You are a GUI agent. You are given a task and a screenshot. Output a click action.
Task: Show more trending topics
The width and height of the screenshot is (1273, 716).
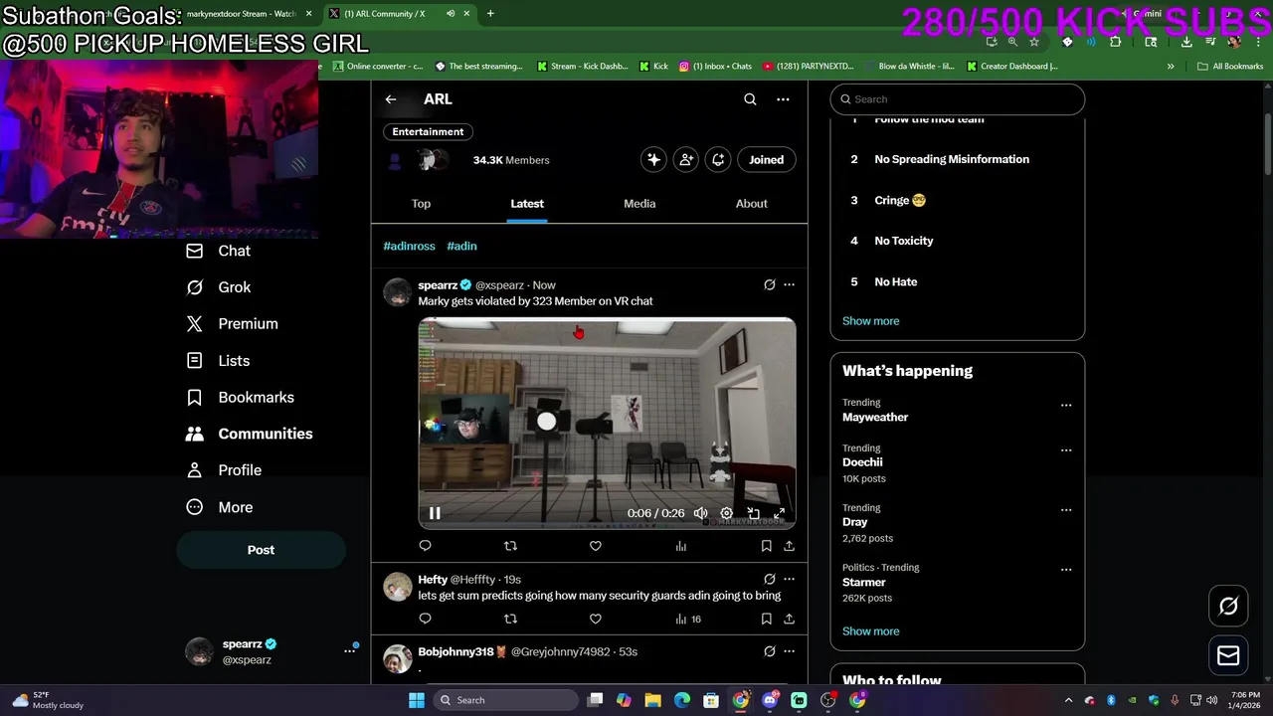point(870,631)
